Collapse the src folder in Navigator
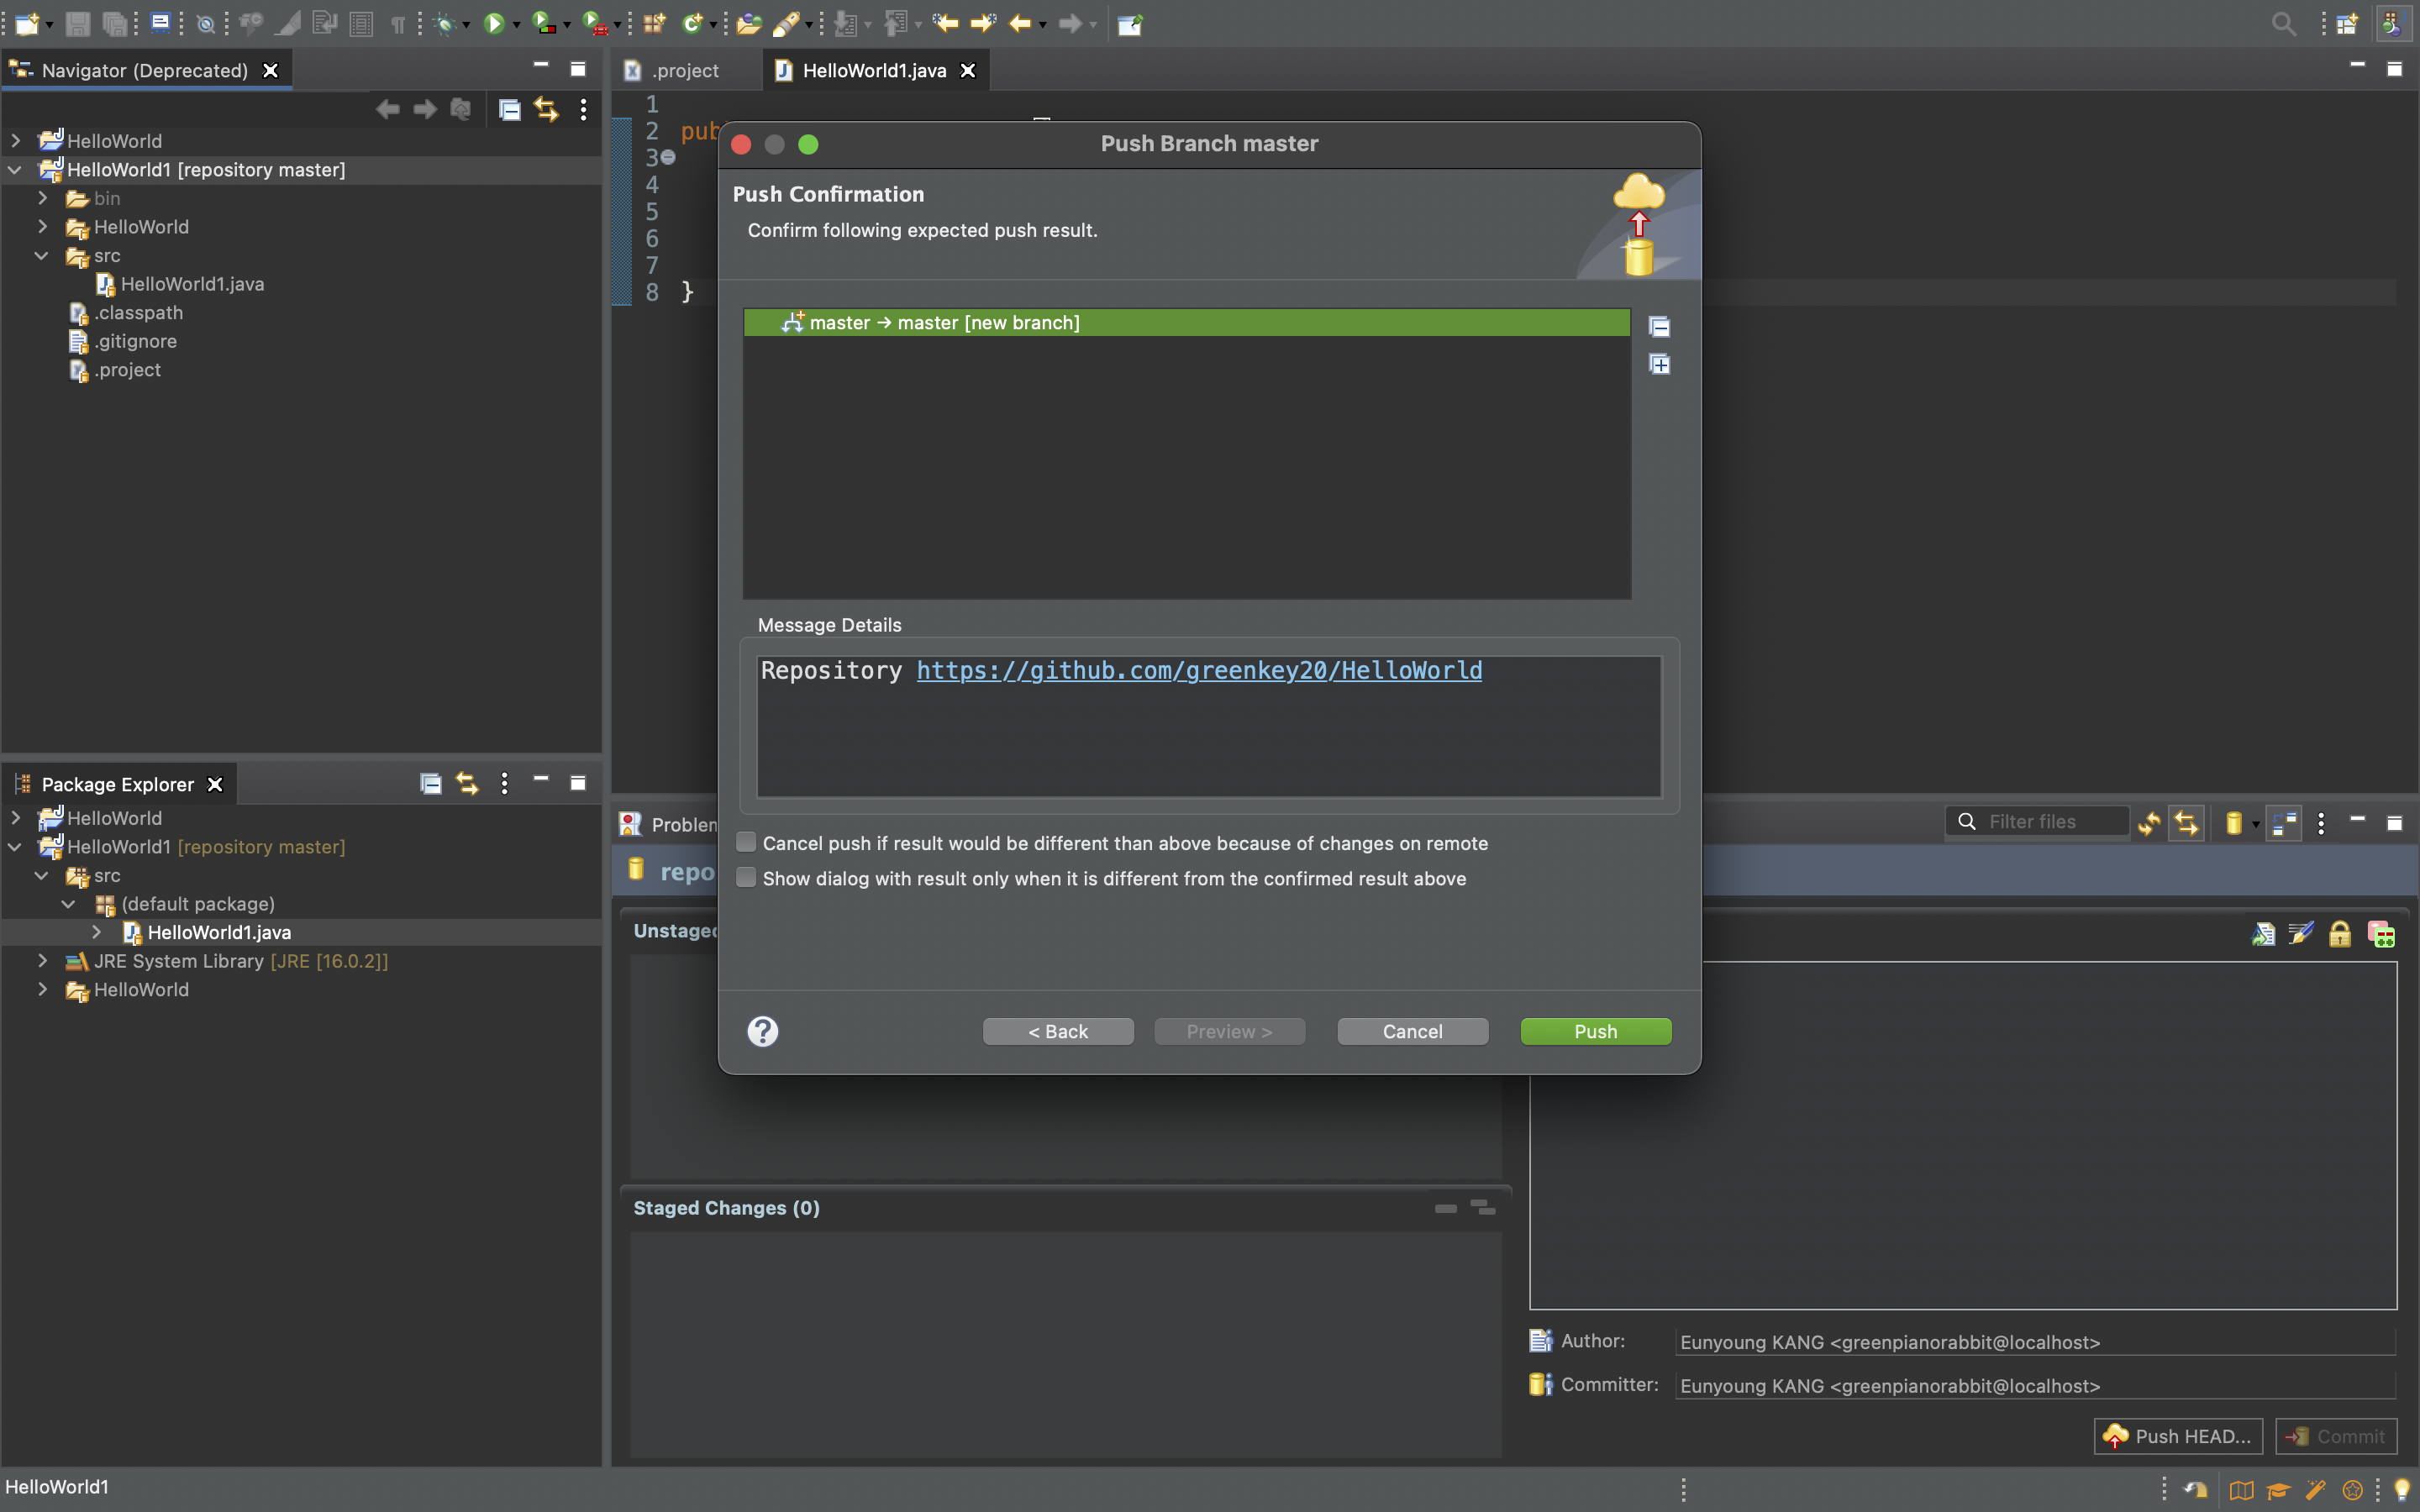Screen dimensions: 2420x1512 click(x=42, y=255)
